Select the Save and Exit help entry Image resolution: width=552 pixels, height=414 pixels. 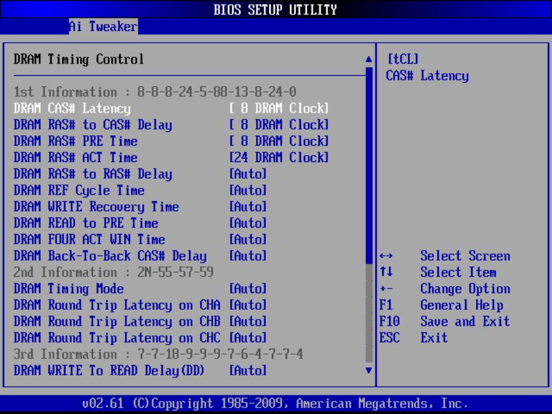[x=465, y=322]
